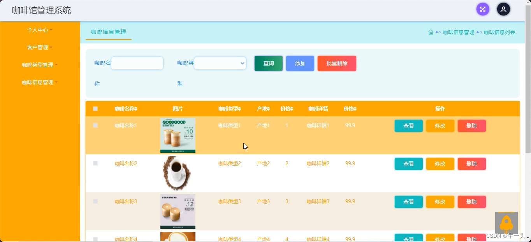Sort by 咖啡名称 column arrows

(x=136, y=109)
